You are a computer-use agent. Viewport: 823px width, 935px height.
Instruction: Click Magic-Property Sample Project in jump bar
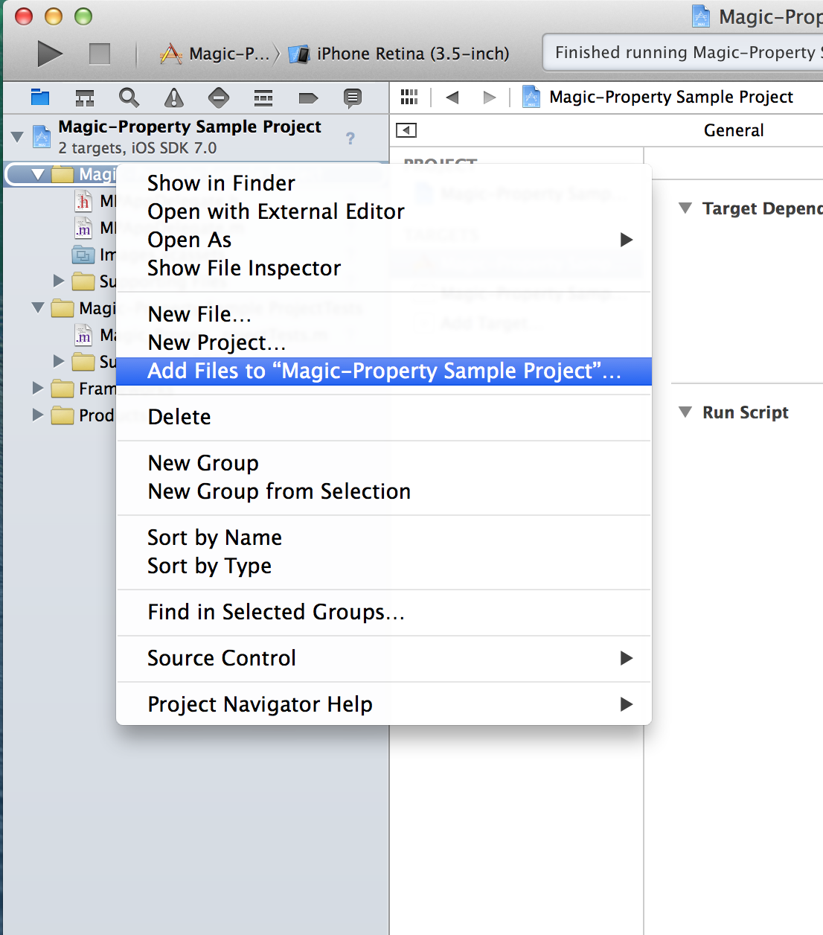tap(671, 97)
